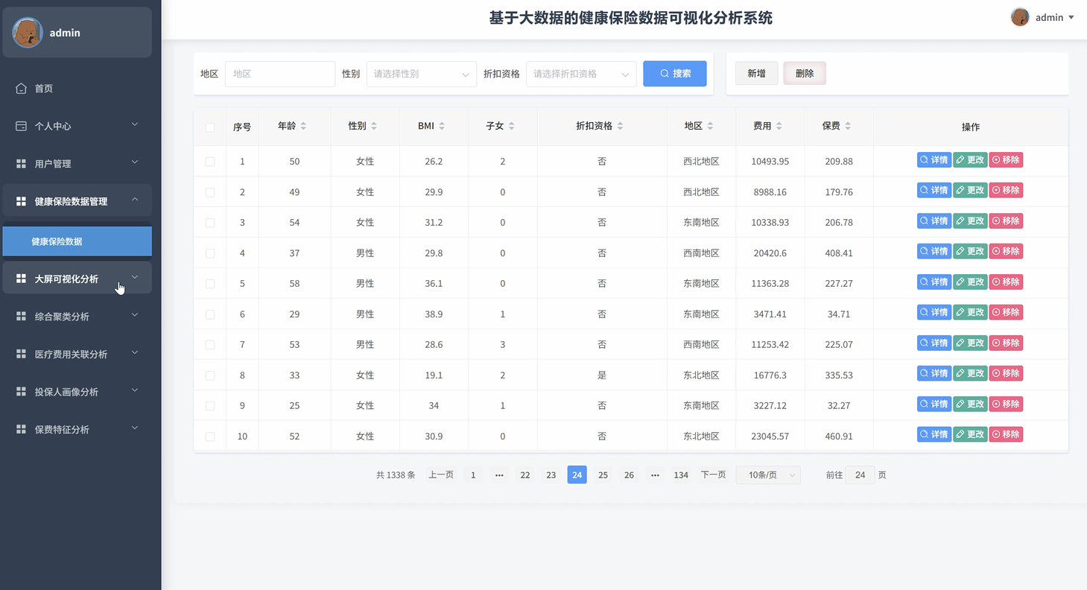Open the 请选择折扣资格 dropdown
This screenshot has width=1087, height=590.
click(581, 74)
